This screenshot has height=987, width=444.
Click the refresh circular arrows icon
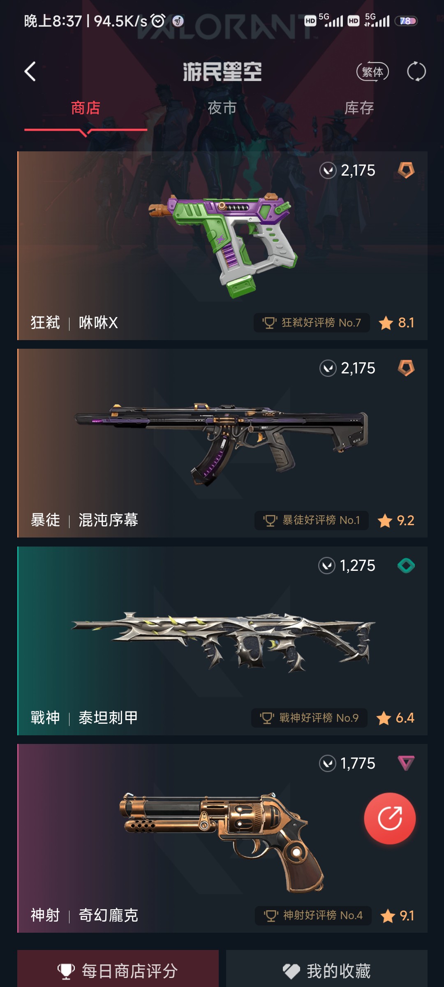[x=416, y=72]
